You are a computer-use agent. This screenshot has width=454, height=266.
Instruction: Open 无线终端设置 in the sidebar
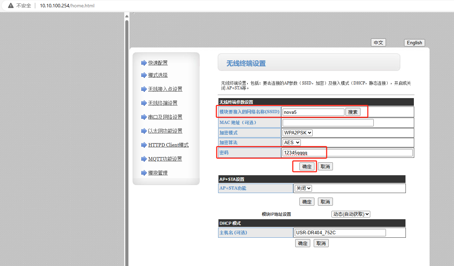pyautogui.click(x=163, y=103)
